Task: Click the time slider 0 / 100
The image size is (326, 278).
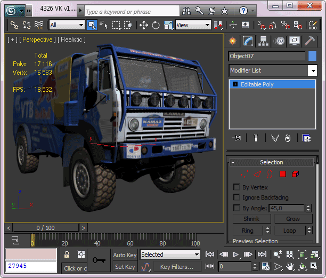Action: tap(46, 228)
